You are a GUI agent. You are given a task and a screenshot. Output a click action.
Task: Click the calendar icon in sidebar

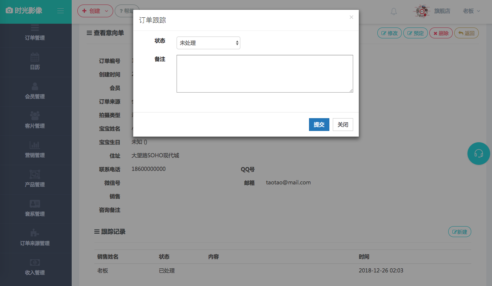point(35,57)
